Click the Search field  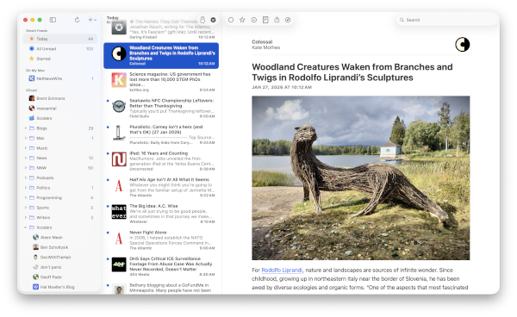tap(446, 20)
